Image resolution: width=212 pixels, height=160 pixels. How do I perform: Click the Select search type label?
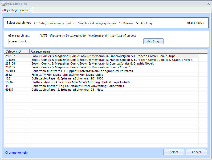point(19,23)
